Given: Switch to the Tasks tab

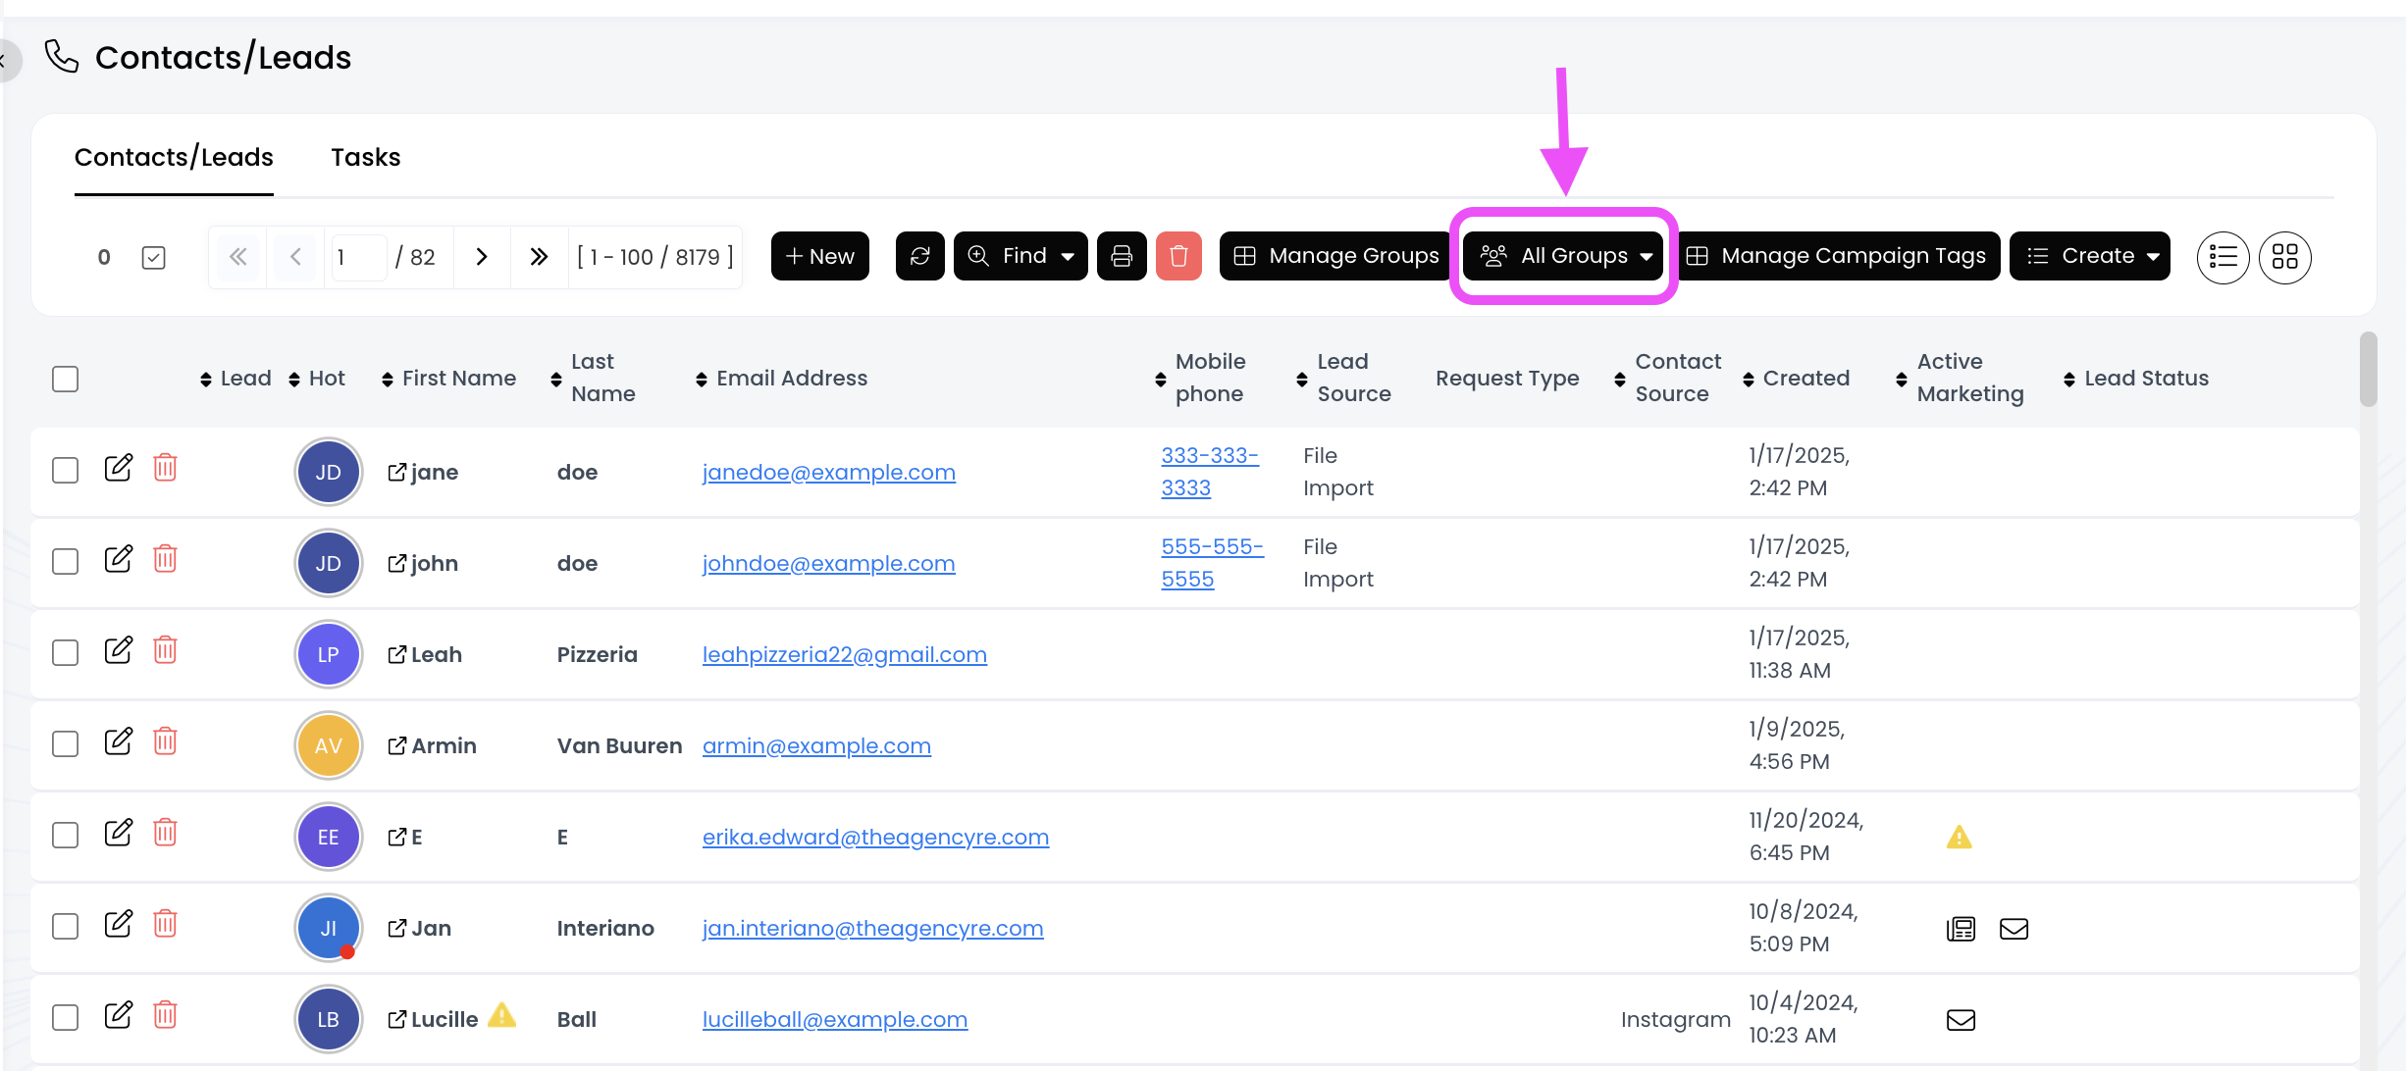Looking at the screenshot, I should [x=365, y=157].
